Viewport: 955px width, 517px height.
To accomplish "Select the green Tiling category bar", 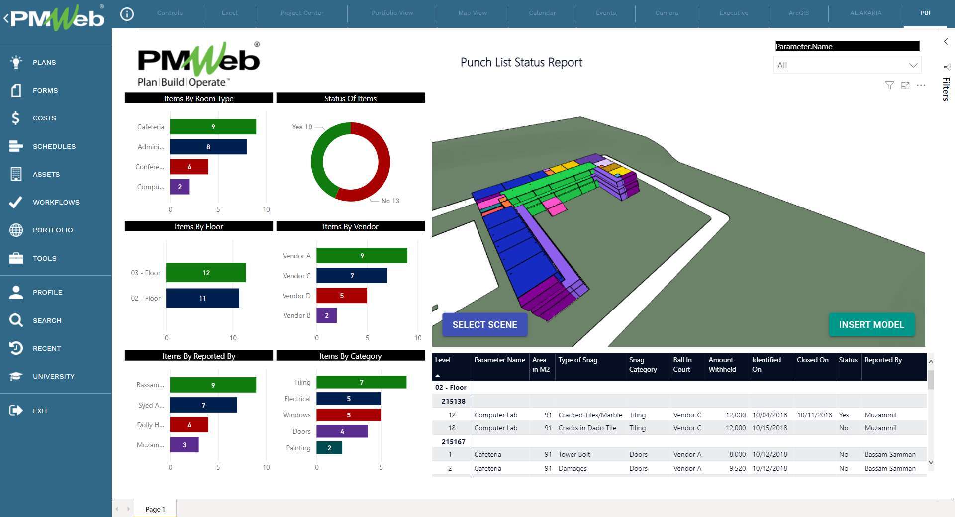I will pos(362,382).
